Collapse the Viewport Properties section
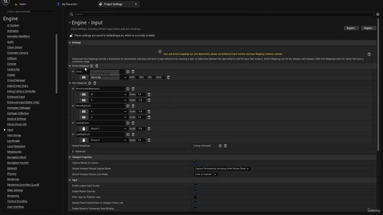This screenshot has width=383, height=215. 70,157
